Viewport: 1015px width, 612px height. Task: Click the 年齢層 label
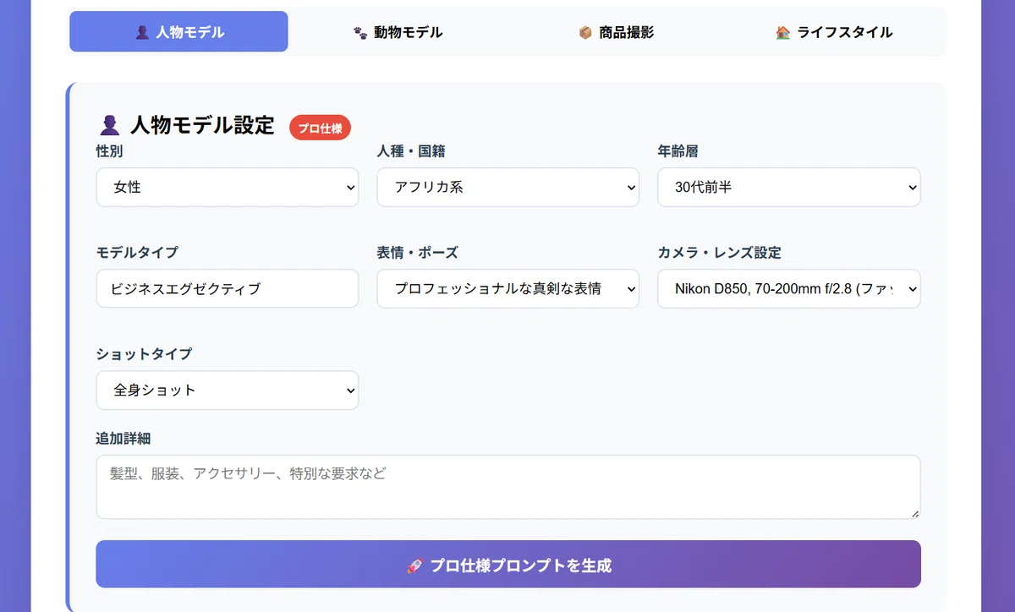[678, 151]
